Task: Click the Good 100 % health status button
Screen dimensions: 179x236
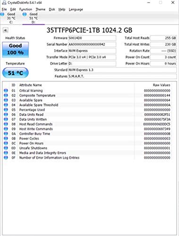Action: click(16, 50)
